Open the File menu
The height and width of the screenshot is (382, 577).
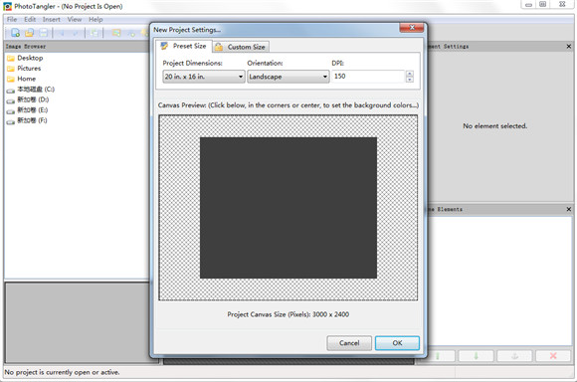12,19
